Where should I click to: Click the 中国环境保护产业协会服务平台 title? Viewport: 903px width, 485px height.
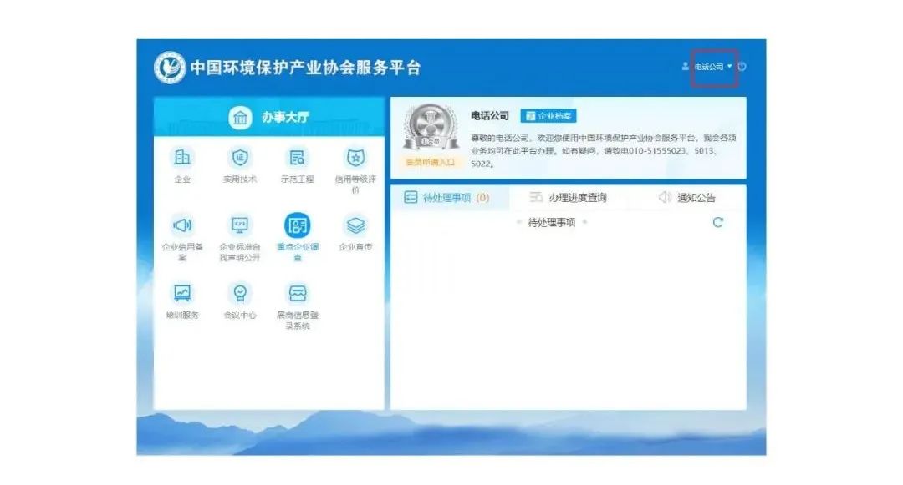point(306,68)
